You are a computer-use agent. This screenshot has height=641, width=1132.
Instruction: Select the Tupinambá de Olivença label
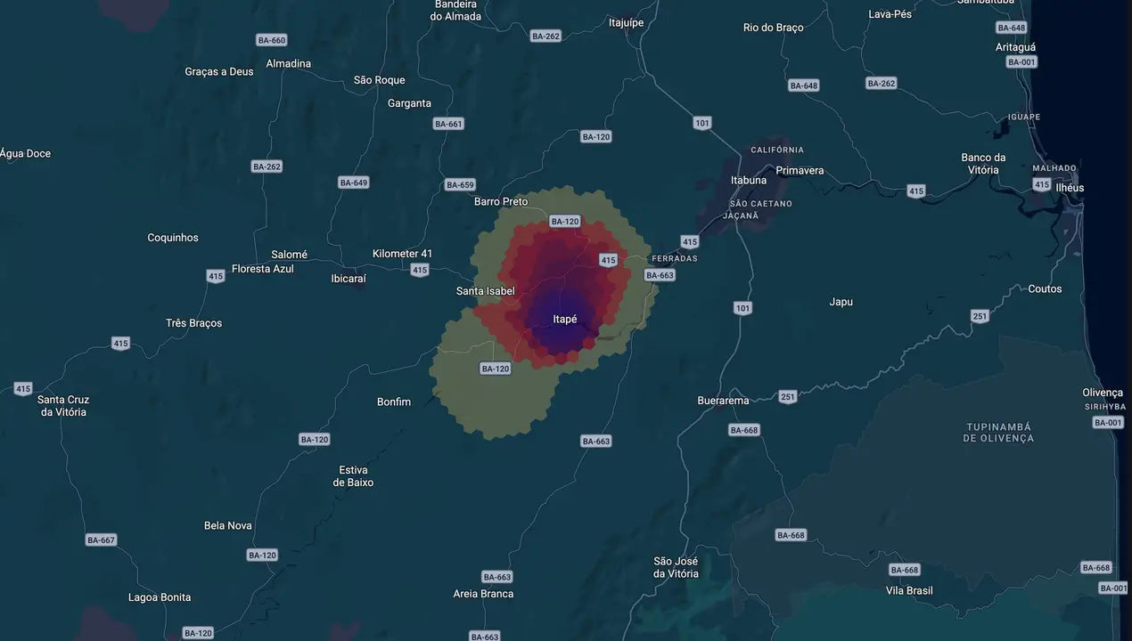coord(999,433)
